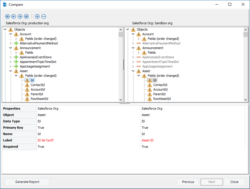Expand left AlternativePaymentMethod node
Screen dimensions: 250x189
click(10, 43)
